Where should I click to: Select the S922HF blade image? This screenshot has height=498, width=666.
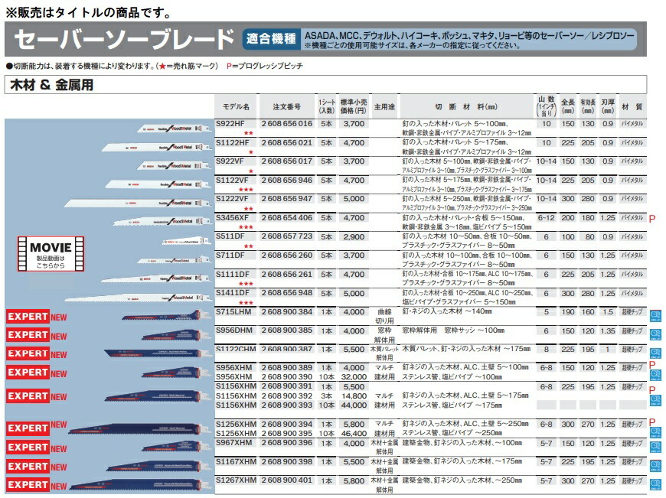click(x=174, y=129)
